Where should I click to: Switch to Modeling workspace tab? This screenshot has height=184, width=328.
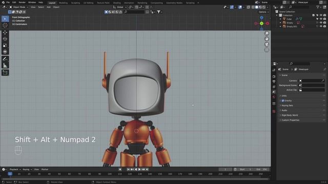click(63, 3)
